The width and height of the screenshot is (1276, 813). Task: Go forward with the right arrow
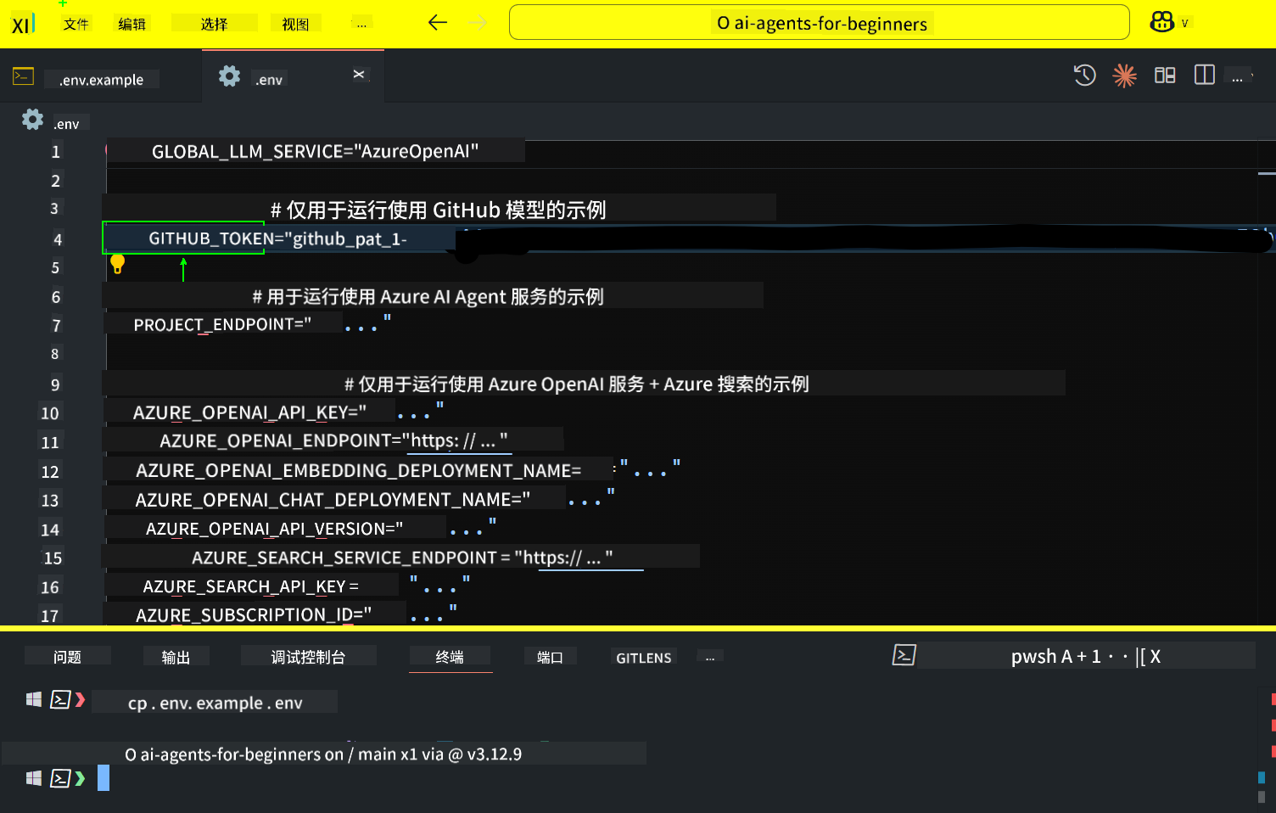tap(478, 23)
